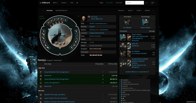Click the Republic Fleet Large Cap Battery icon

[x=41, y=95]
